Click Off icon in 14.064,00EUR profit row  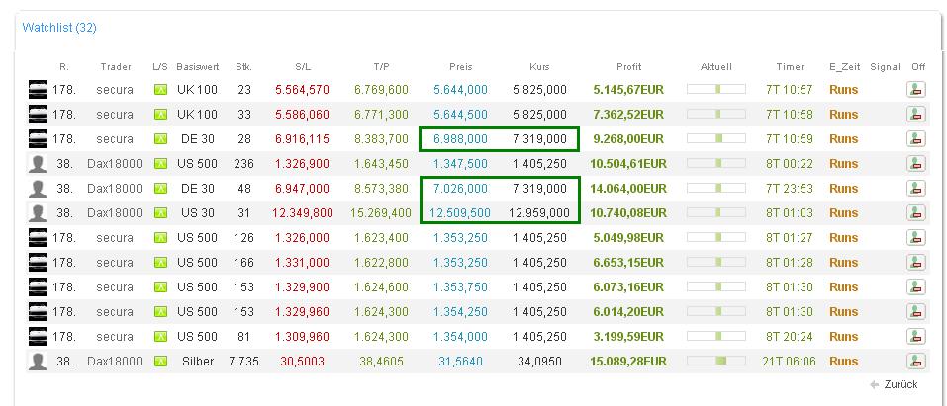click(915, 189)
